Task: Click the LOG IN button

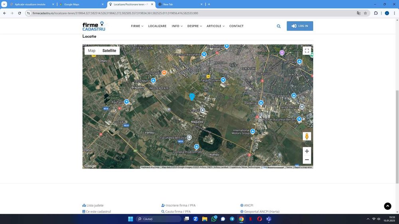Action: [300, 26]
